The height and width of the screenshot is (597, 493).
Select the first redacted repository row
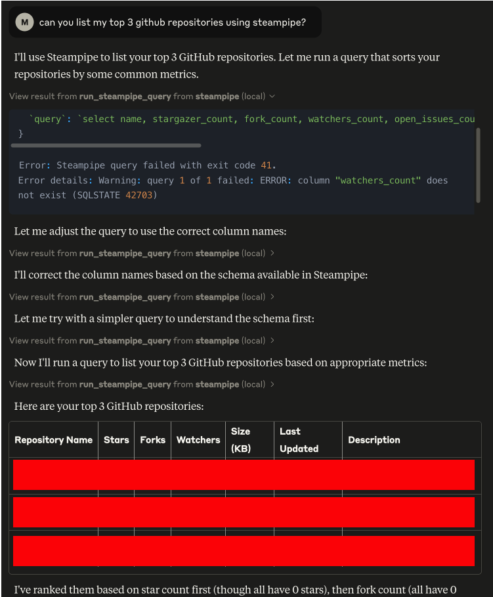[x=244, y=475]
